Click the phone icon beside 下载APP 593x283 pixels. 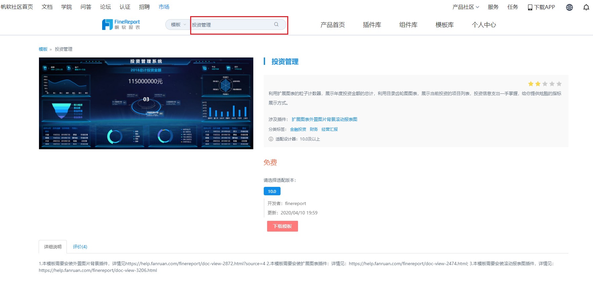(x=530, y=7)
